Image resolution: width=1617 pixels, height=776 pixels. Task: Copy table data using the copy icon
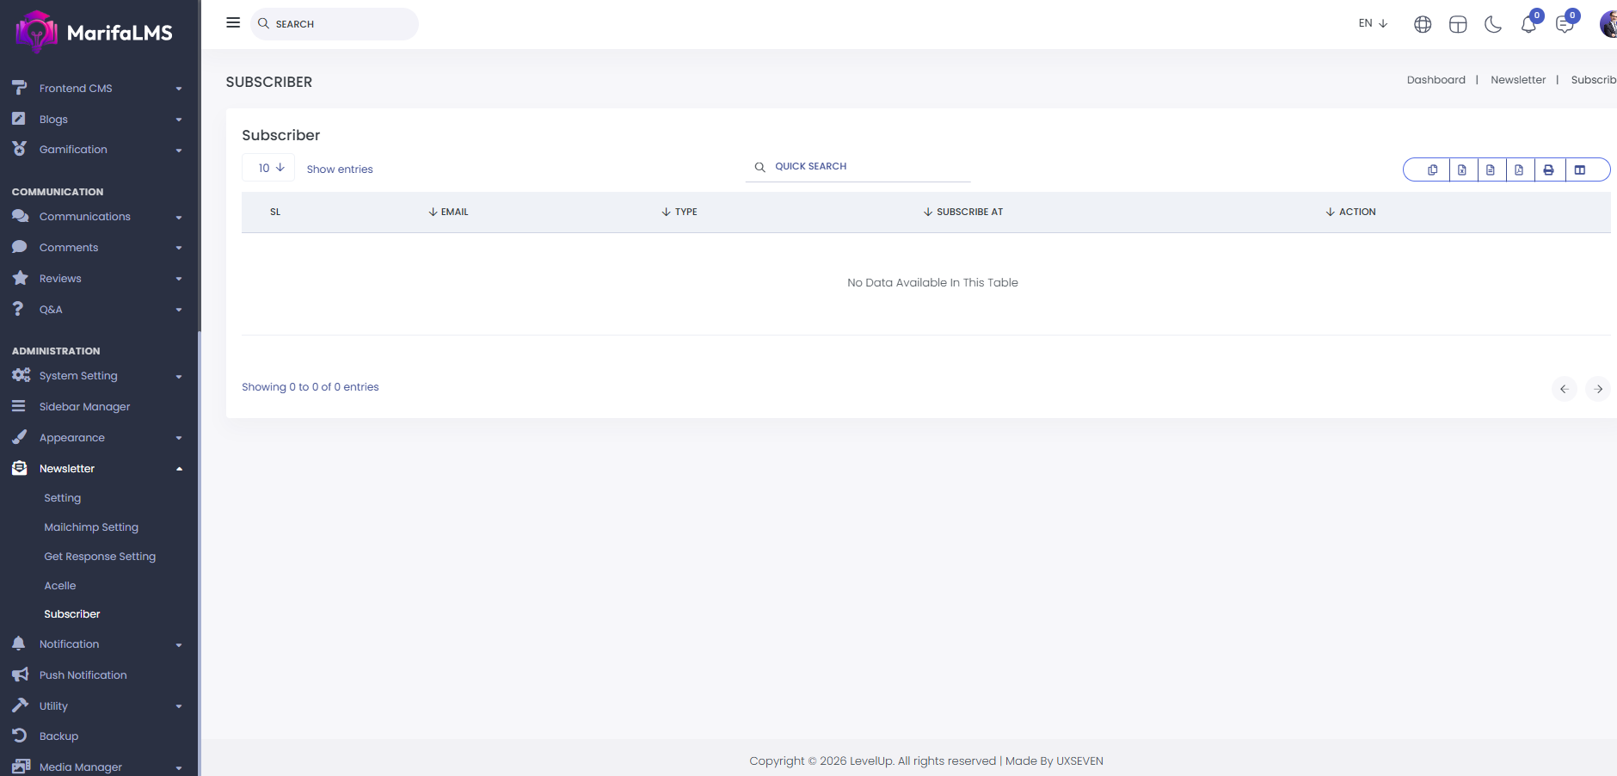point(1432,169)
